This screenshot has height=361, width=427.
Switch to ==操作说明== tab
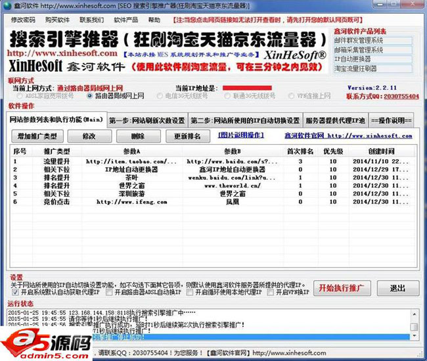click(392, 120)
